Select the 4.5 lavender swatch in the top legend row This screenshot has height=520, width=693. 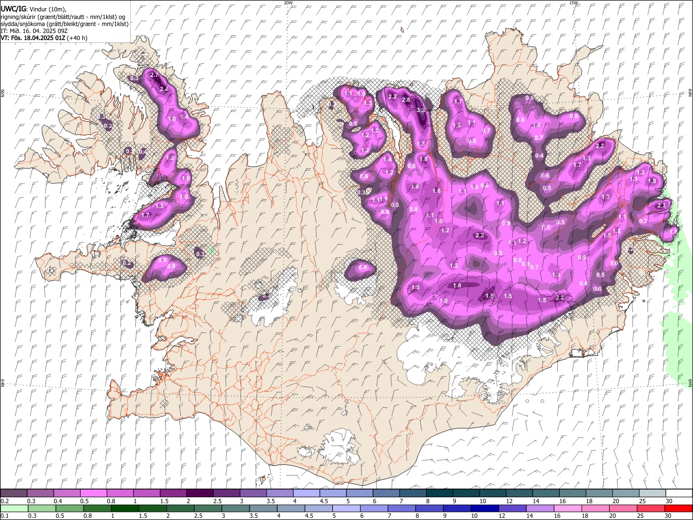(x=333, y=493)
